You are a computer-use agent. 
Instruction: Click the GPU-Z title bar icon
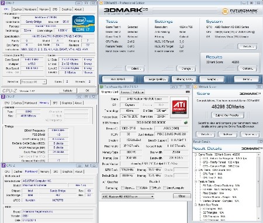pyautogui.click(x=102, y=87)
